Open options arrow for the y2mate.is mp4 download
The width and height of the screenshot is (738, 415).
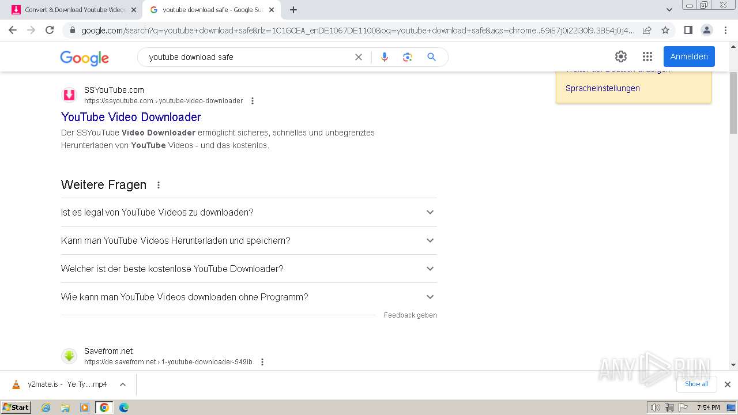coord(122,384)
